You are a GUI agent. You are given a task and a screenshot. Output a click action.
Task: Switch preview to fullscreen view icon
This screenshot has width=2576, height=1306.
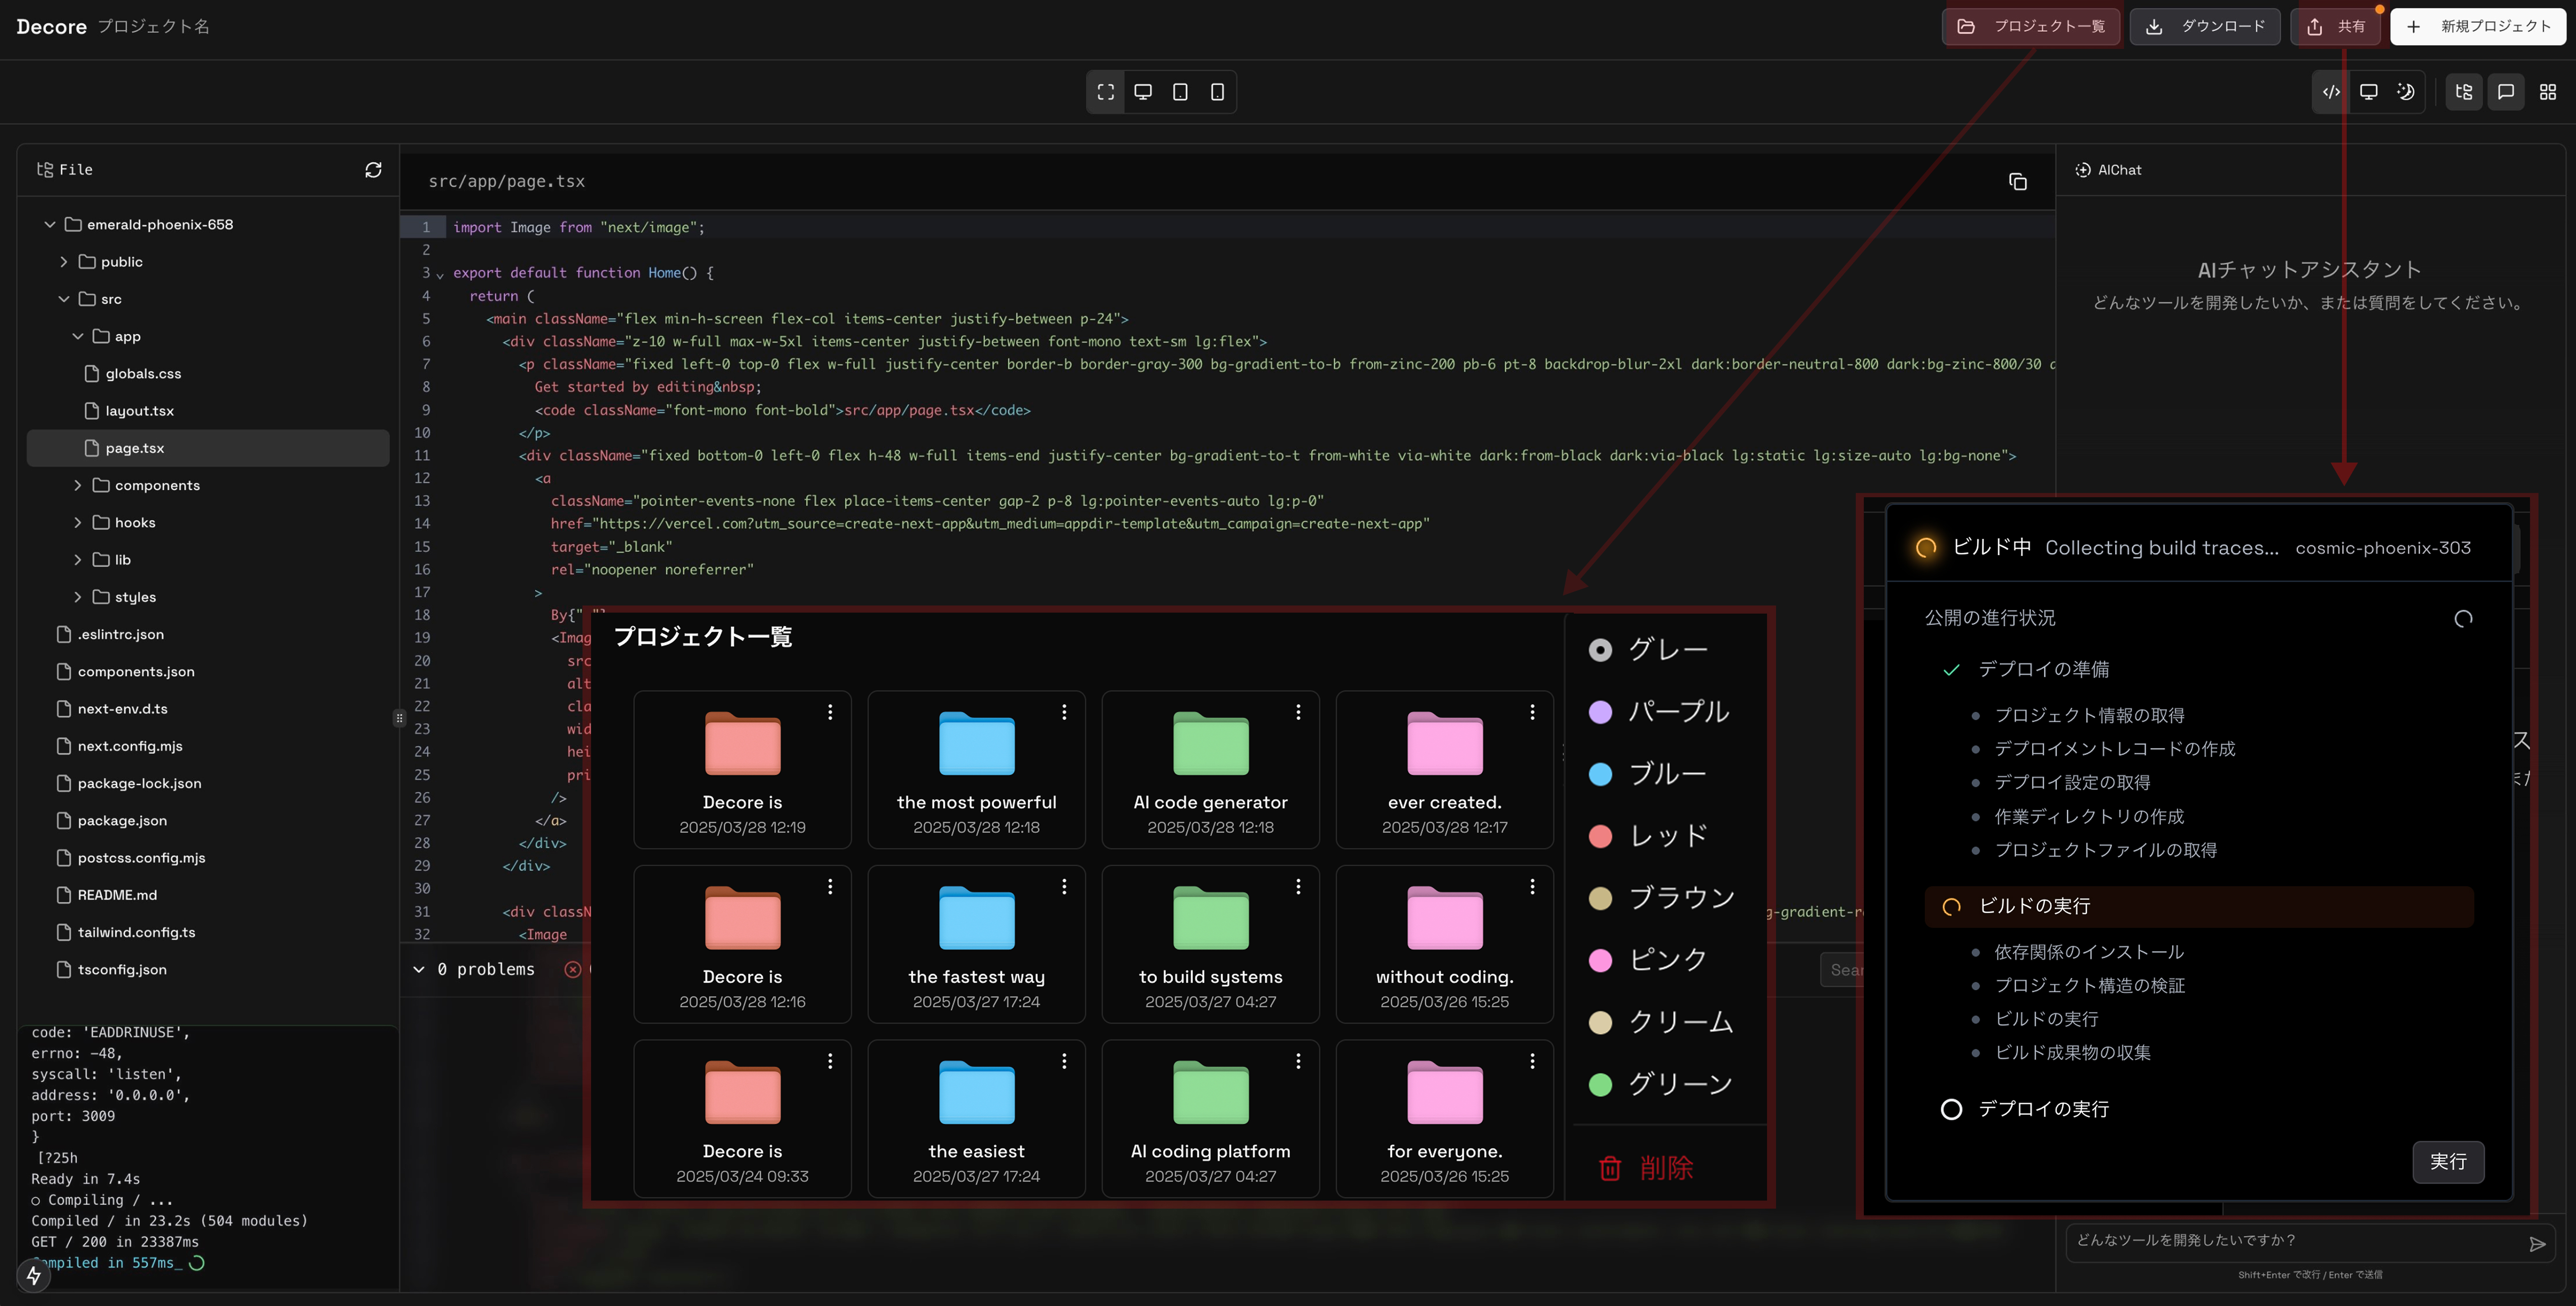[x=1106, y=92]
